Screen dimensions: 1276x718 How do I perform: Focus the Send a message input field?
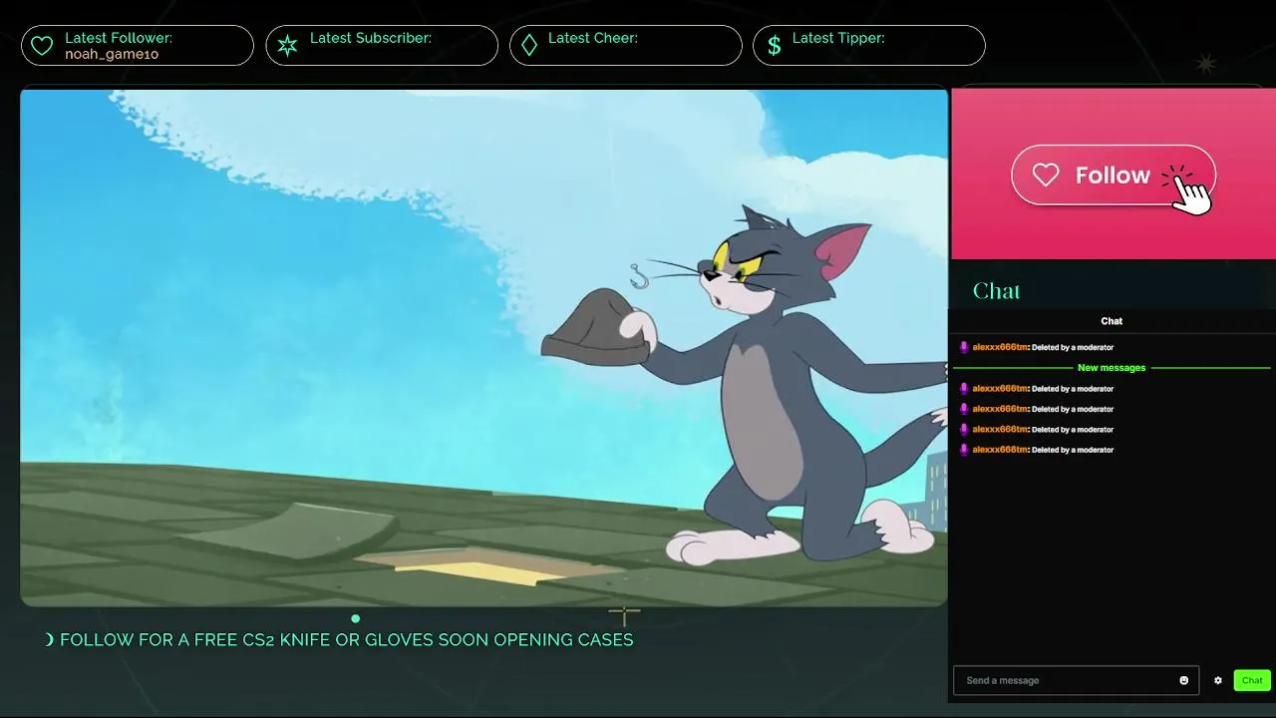(x=1077, y=680)
